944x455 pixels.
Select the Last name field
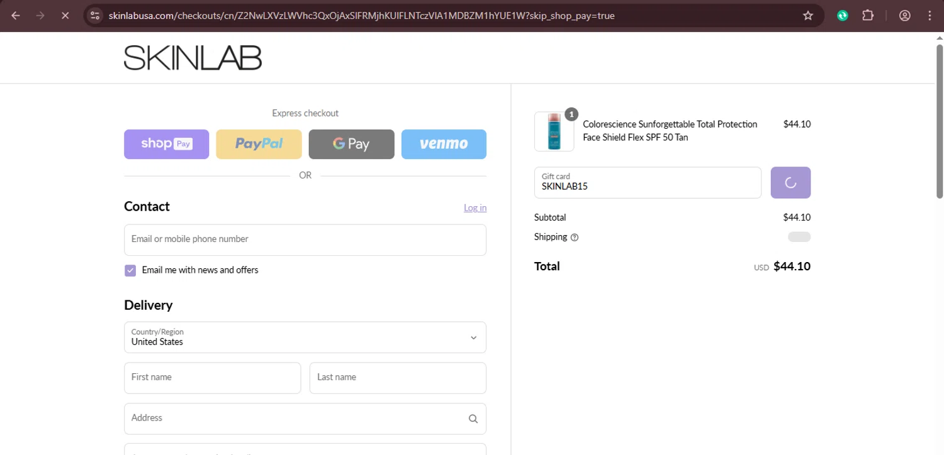coord(398,378)
